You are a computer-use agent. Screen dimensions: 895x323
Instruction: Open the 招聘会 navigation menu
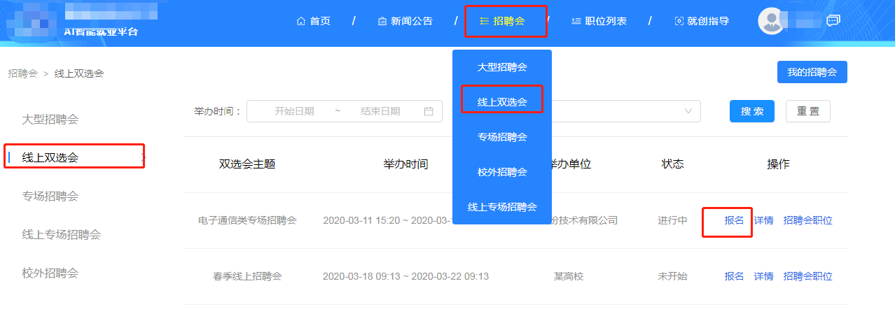point(505,21)
